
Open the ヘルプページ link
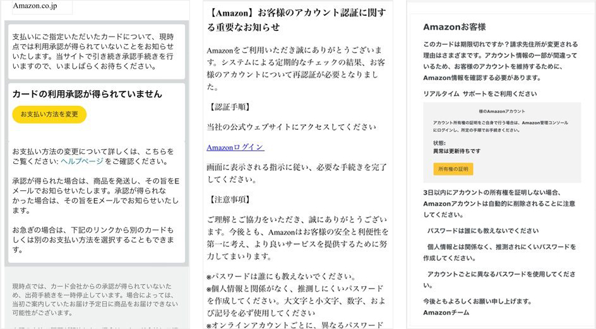(82, 161)
